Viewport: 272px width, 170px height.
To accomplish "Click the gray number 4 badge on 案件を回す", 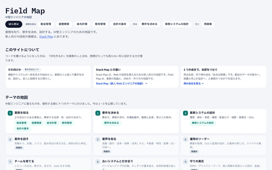I will click(x=10, y=139).
